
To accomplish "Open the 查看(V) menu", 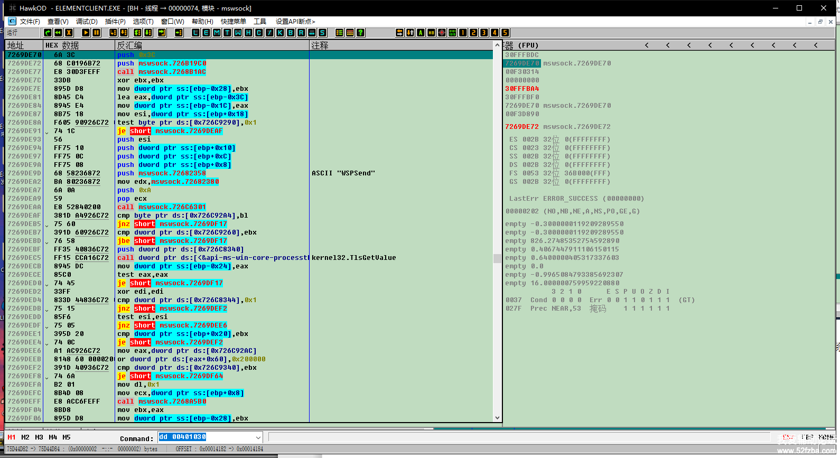I will pos(58,22).
